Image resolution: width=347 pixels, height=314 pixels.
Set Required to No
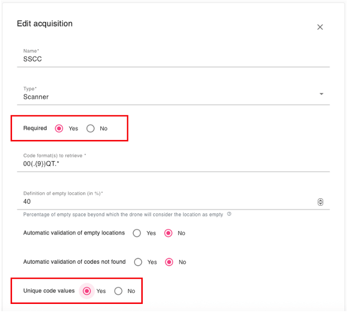coord(91,128)
